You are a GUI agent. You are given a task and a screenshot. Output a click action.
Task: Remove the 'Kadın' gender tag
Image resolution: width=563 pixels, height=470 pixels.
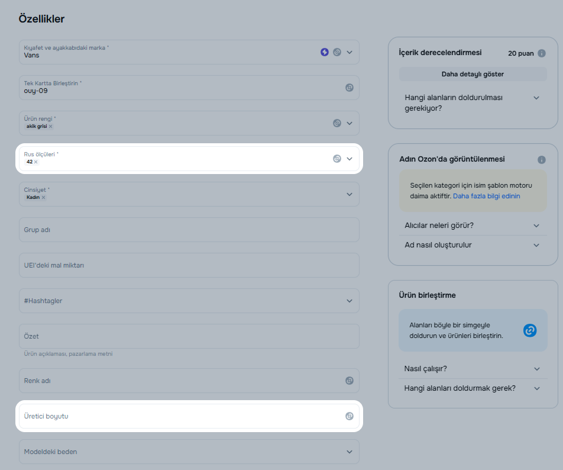coord(44,198)
